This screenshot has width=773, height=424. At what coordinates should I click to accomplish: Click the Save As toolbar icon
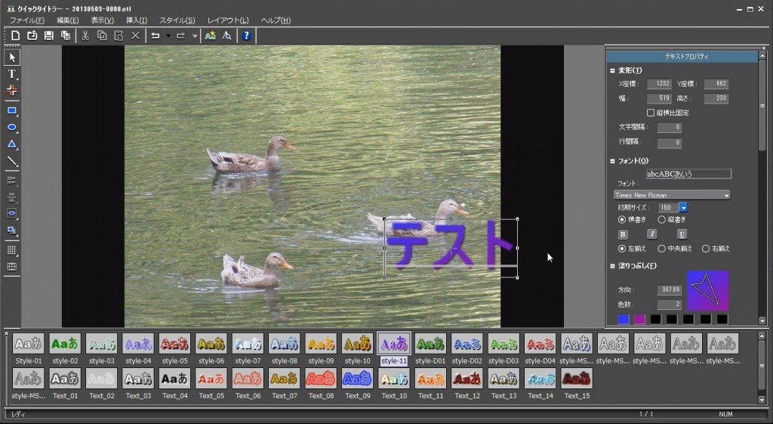[x=65, y=36]
